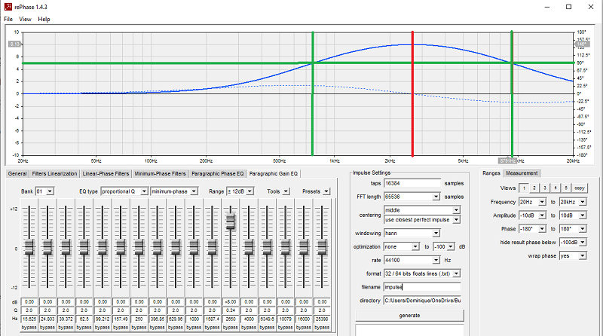Click the rePhase app icon in title bar

click(x=8, y=7)
